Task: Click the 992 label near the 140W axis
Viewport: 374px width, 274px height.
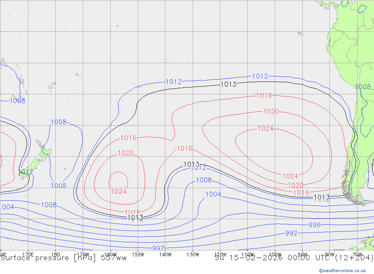Action: click(x=158, y=248)
